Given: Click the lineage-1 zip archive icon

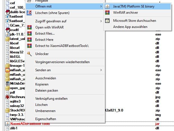Looking at the screenshot, I should pos(8,66).
